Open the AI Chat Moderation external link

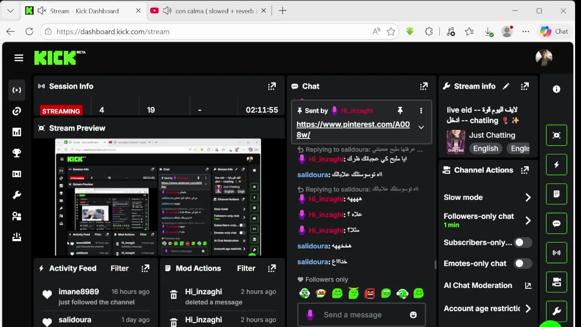[x=528, y=286]
